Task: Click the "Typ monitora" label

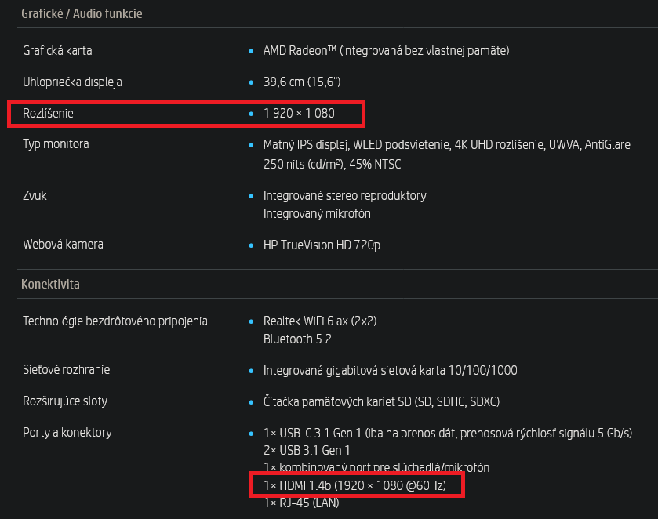Action: click(56, 144)
